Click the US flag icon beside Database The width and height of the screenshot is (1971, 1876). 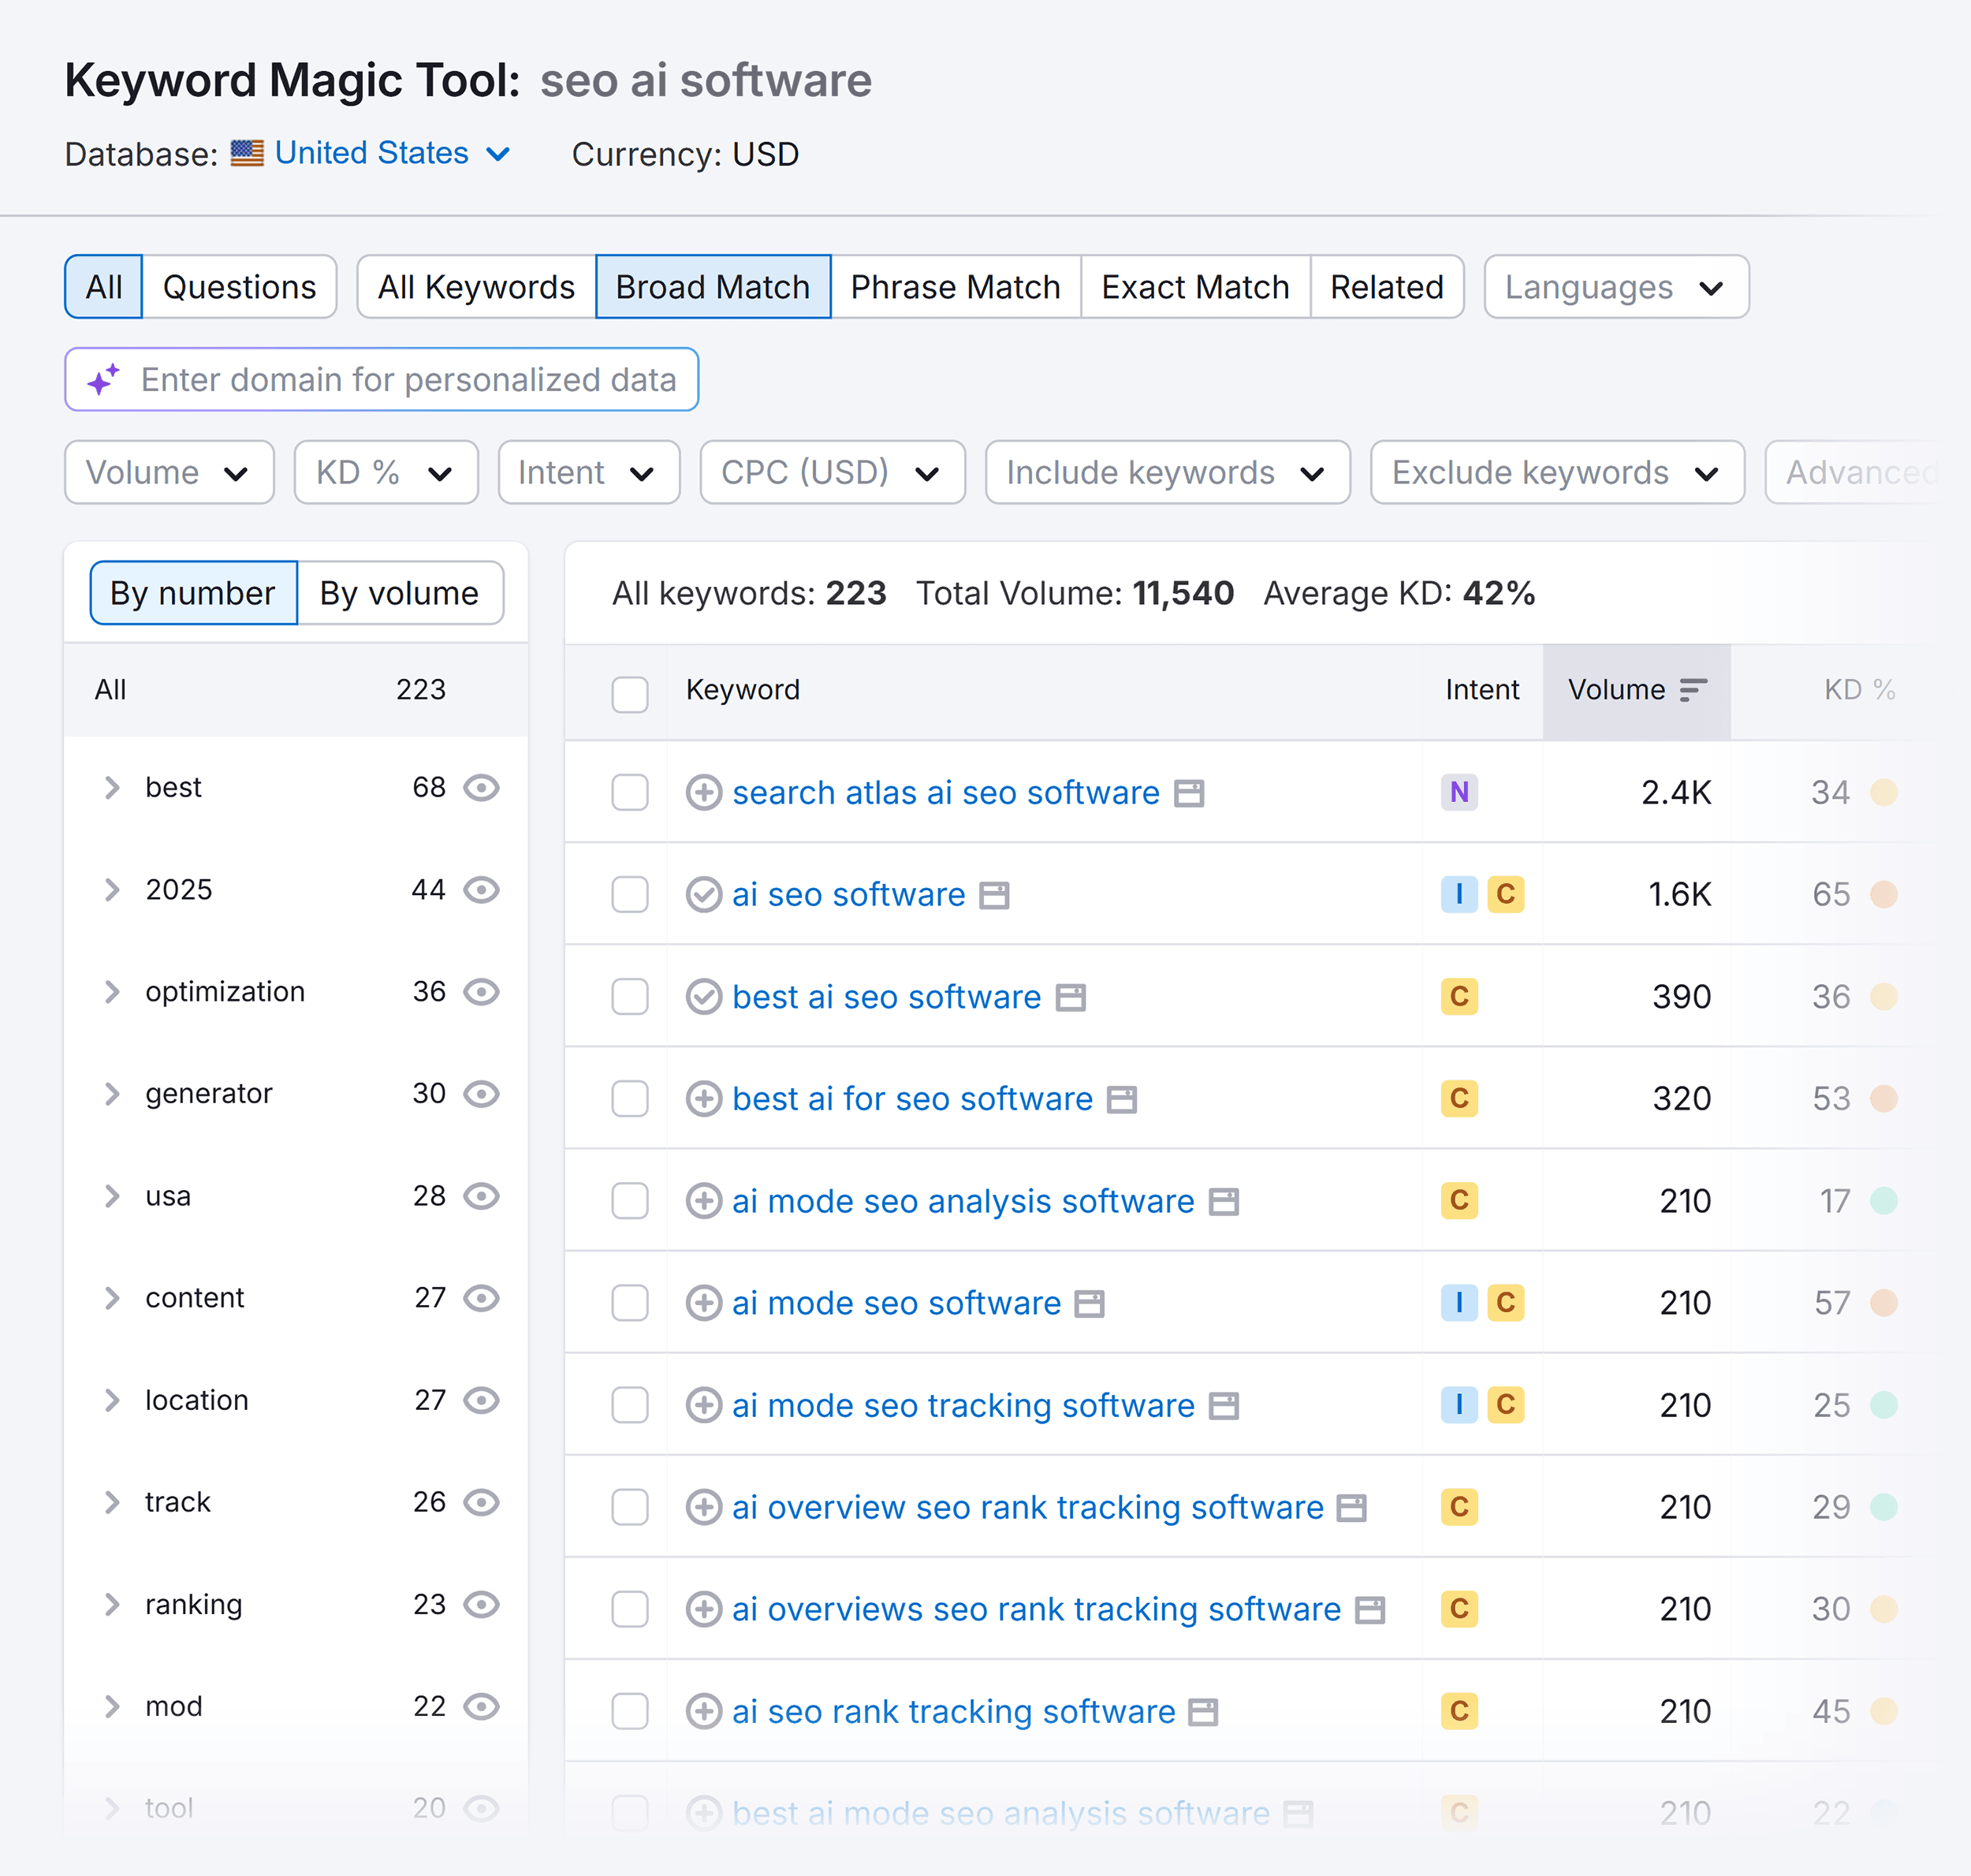tap(245, 153)
